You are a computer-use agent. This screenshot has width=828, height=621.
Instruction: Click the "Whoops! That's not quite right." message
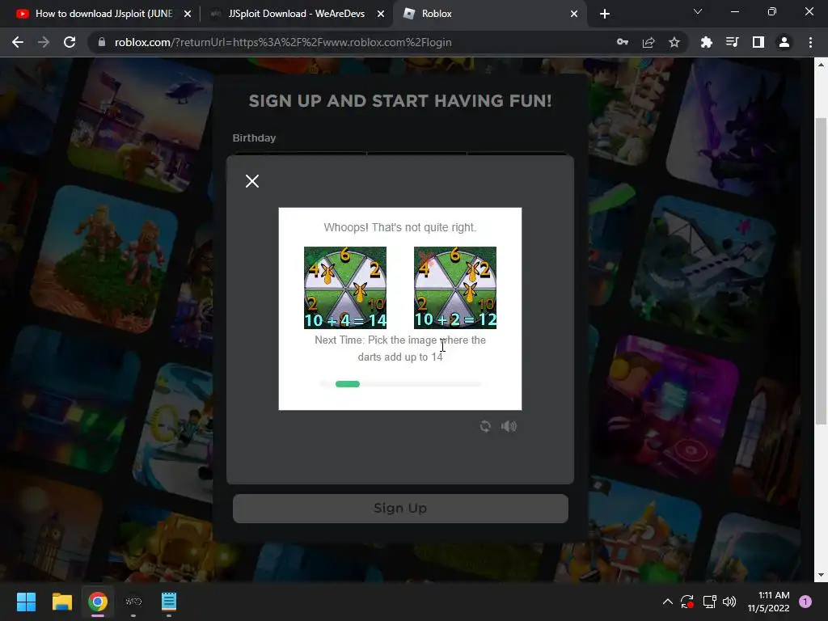tap(400, 227)
